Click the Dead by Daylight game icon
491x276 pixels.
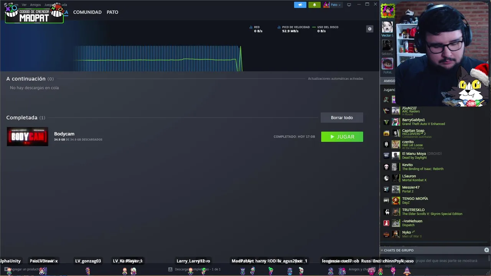click(386, 156)
